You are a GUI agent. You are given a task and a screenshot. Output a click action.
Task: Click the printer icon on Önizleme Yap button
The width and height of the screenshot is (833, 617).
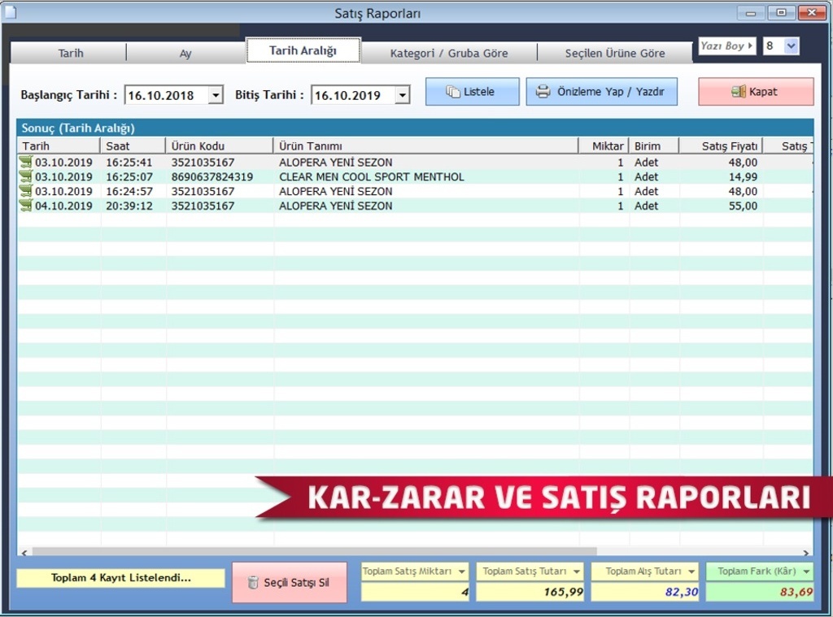tap(543, 91)
